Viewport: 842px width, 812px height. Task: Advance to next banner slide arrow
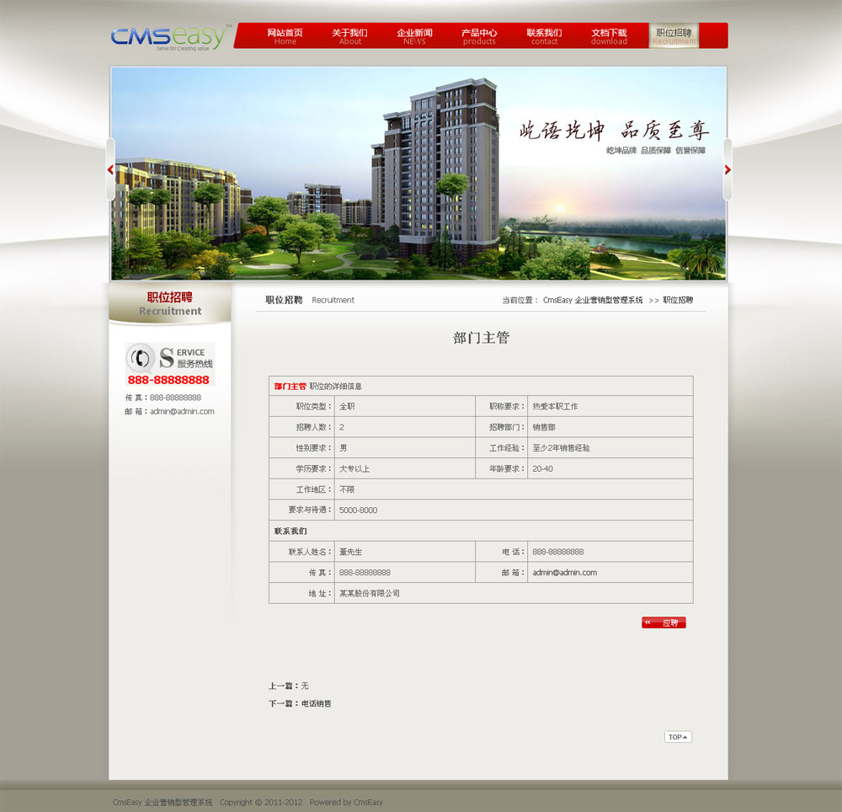(727, 169)
